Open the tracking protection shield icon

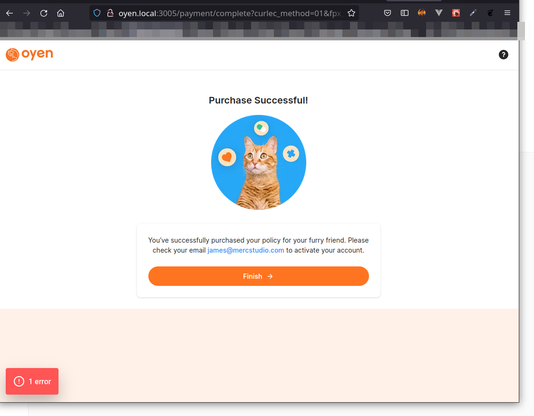(x=97, y=13)
